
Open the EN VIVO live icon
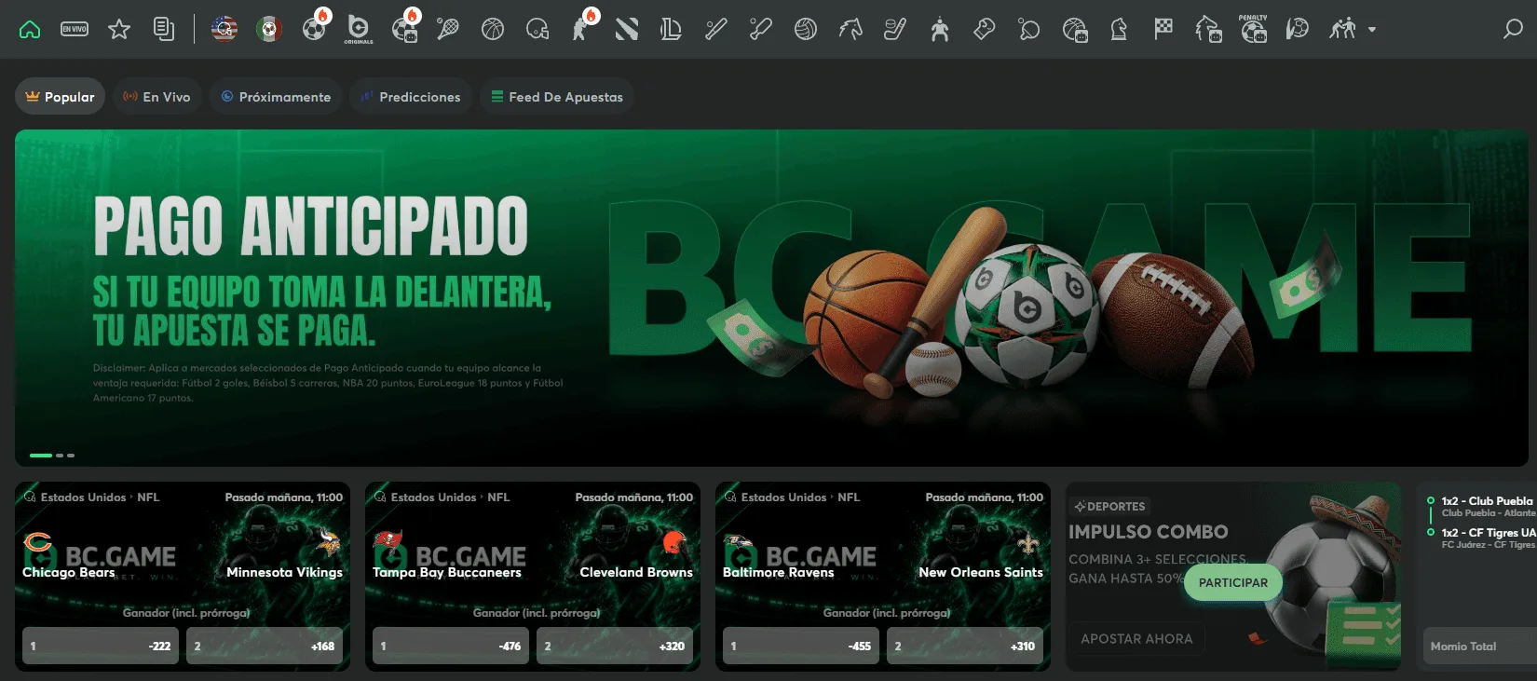point(75,30)
